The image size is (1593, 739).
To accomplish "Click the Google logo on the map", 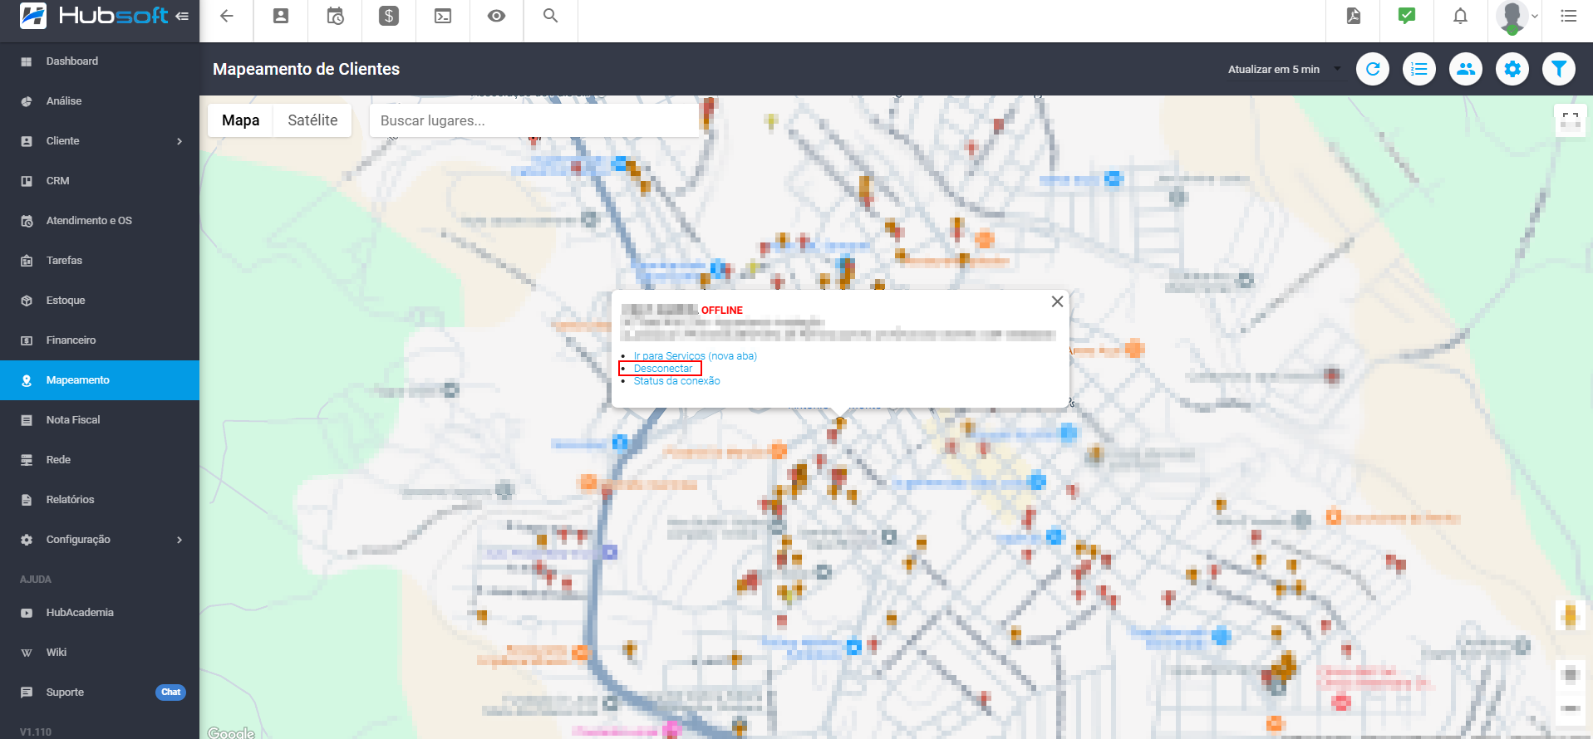I will click(x=231, y=732).
